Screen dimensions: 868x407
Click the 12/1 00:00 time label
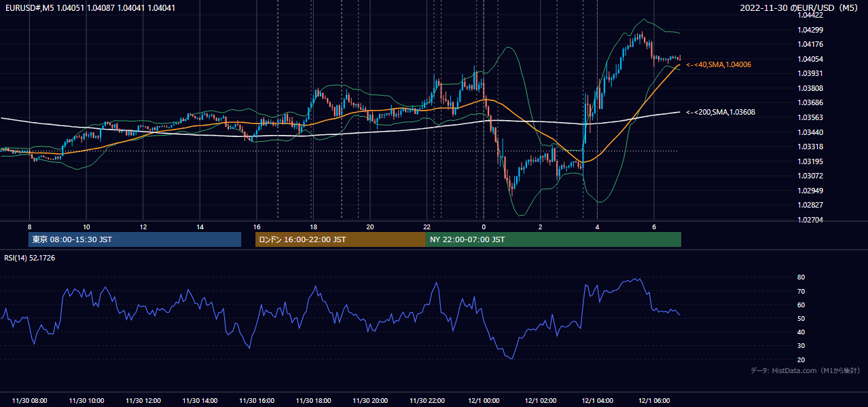pyautogui.click(x=484, y=401)
